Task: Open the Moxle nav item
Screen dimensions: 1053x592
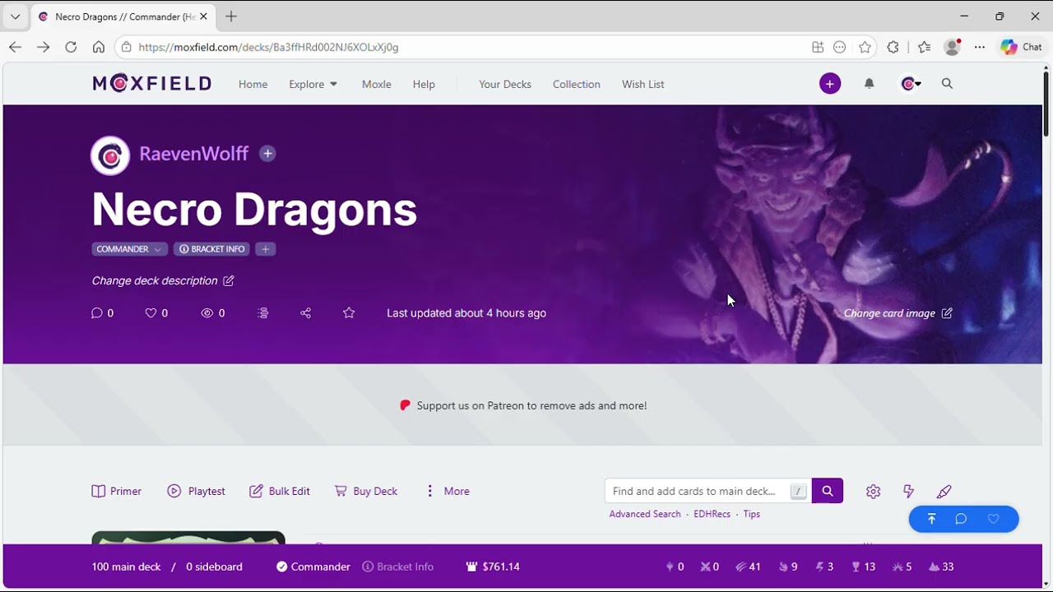Action: (376, 84)
